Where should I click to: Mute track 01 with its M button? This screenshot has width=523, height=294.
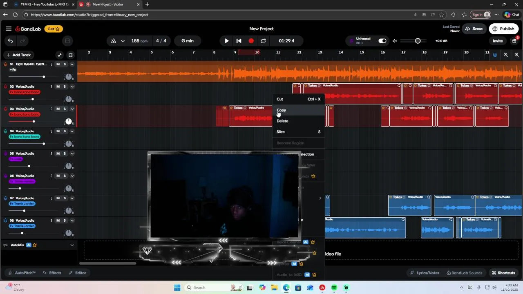coord(58,64)
